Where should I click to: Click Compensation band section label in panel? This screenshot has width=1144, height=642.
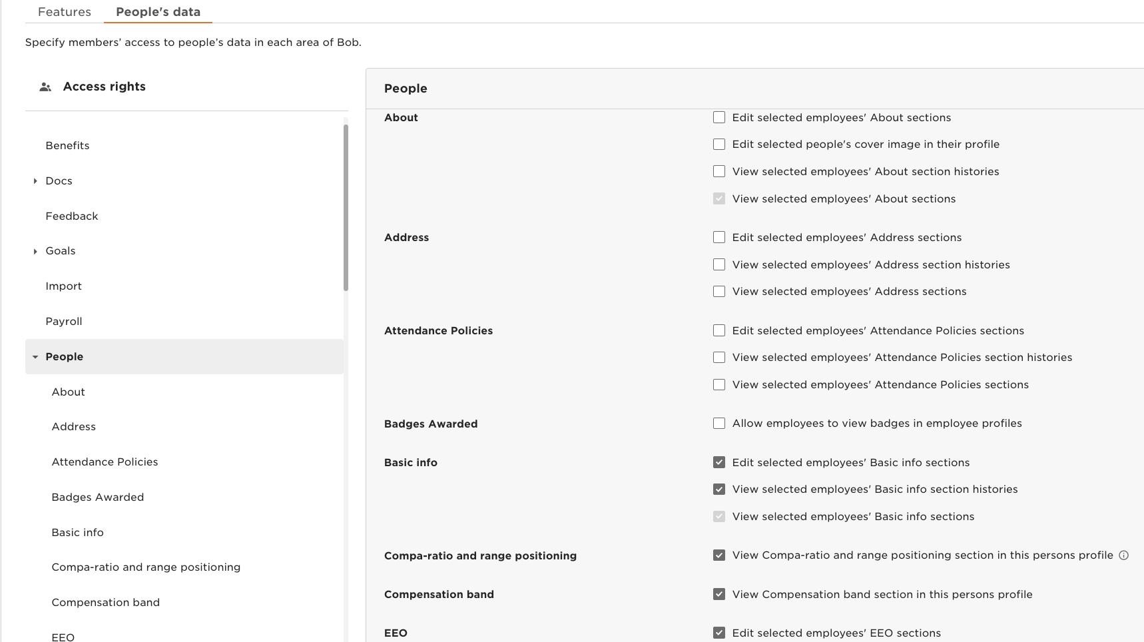pos(439,595)
